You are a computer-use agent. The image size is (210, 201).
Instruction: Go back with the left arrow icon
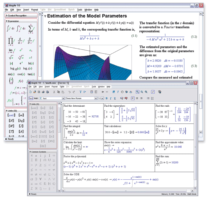103,92
